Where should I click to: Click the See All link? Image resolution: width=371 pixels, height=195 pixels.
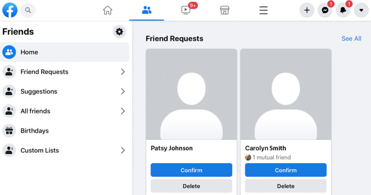pos(351,39)
